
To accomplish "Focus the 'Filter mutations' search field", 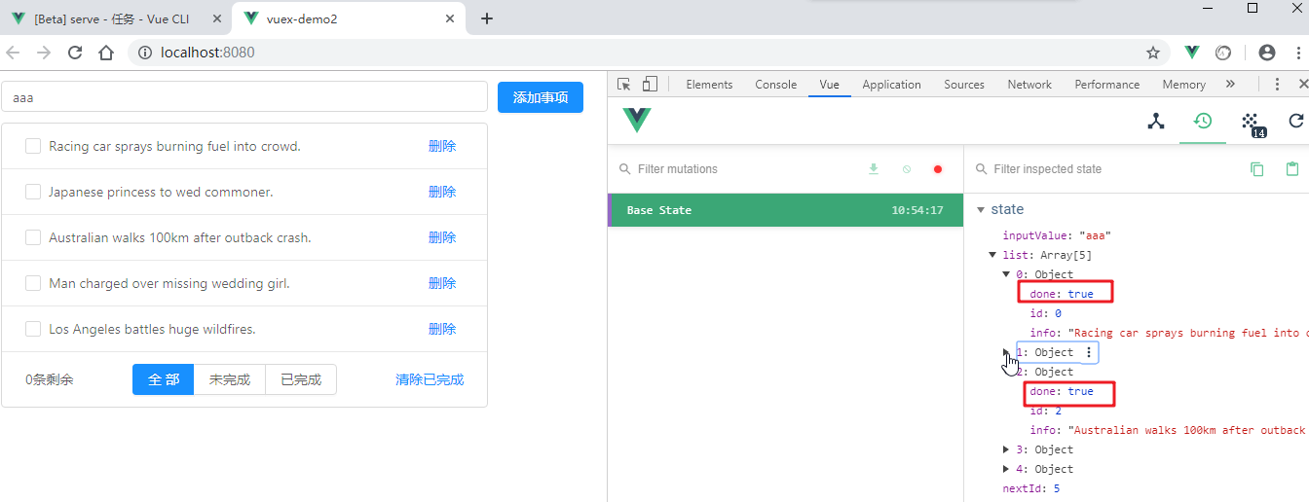I will coord(740,169).
